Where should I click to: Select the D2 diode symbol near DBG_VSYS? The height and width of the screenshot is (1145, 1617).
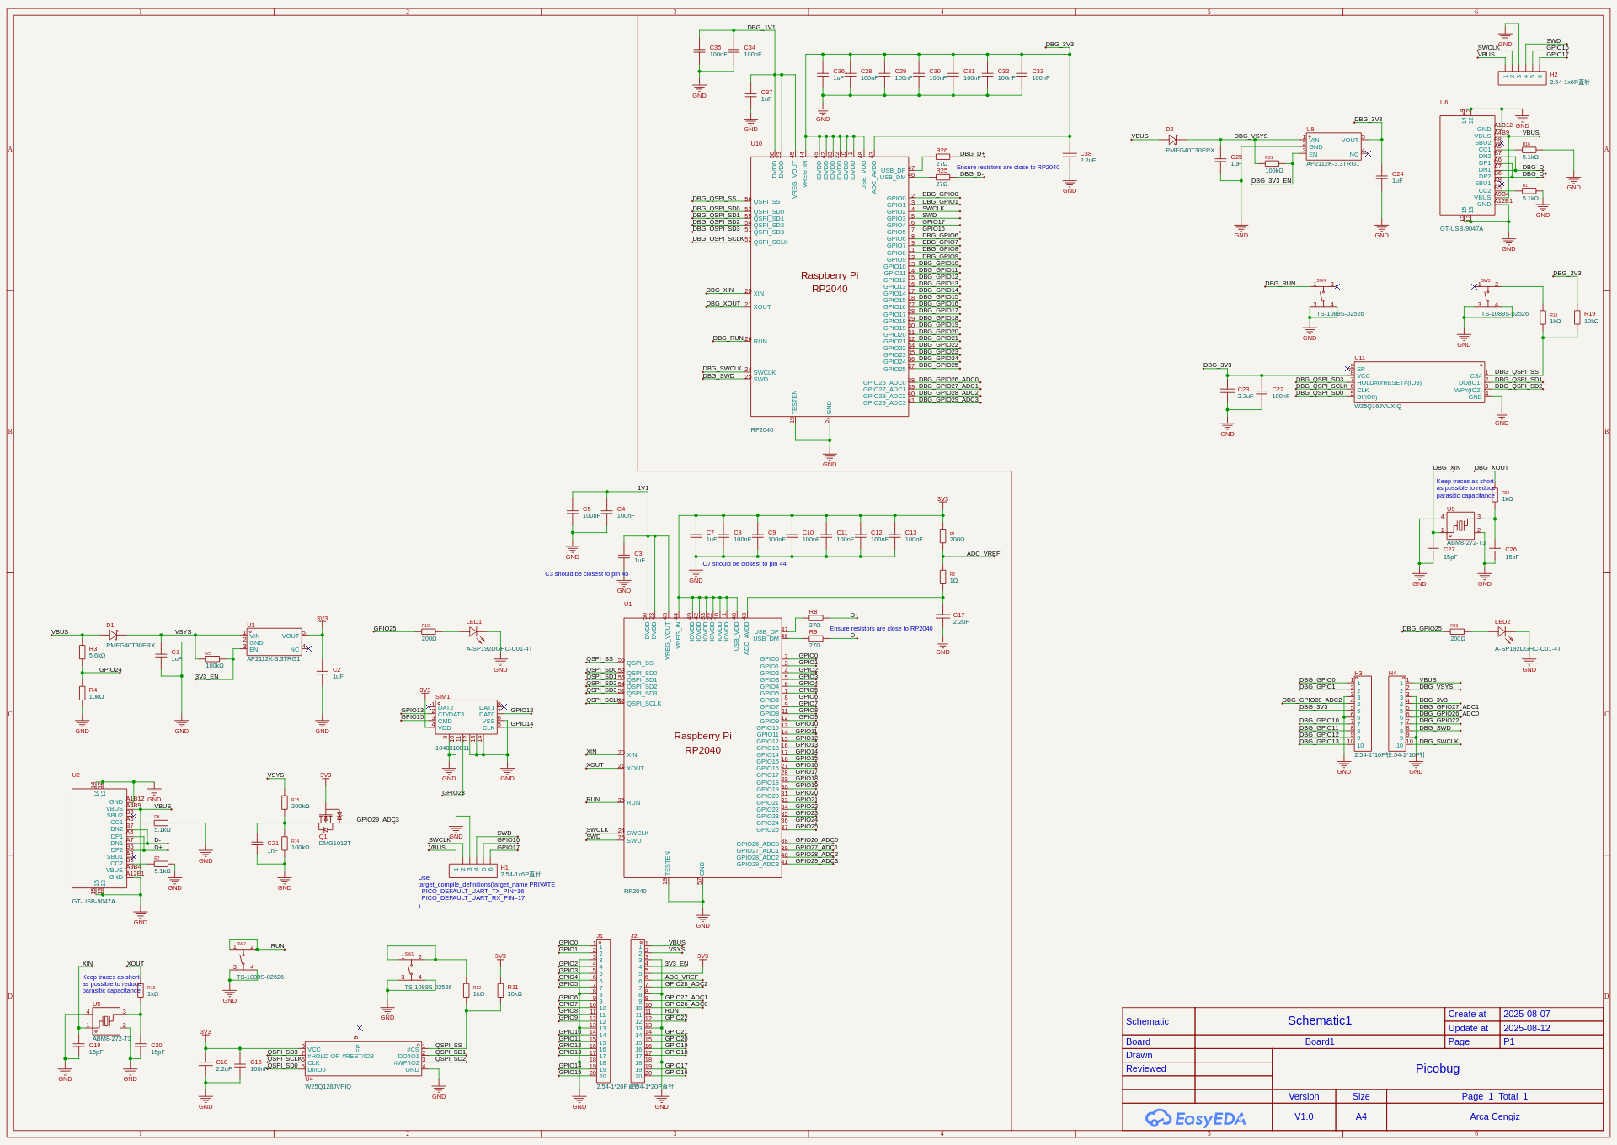[1172, 139]
